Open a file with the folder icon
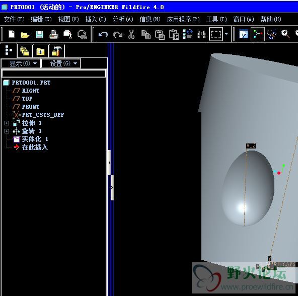 coord(25,35)
